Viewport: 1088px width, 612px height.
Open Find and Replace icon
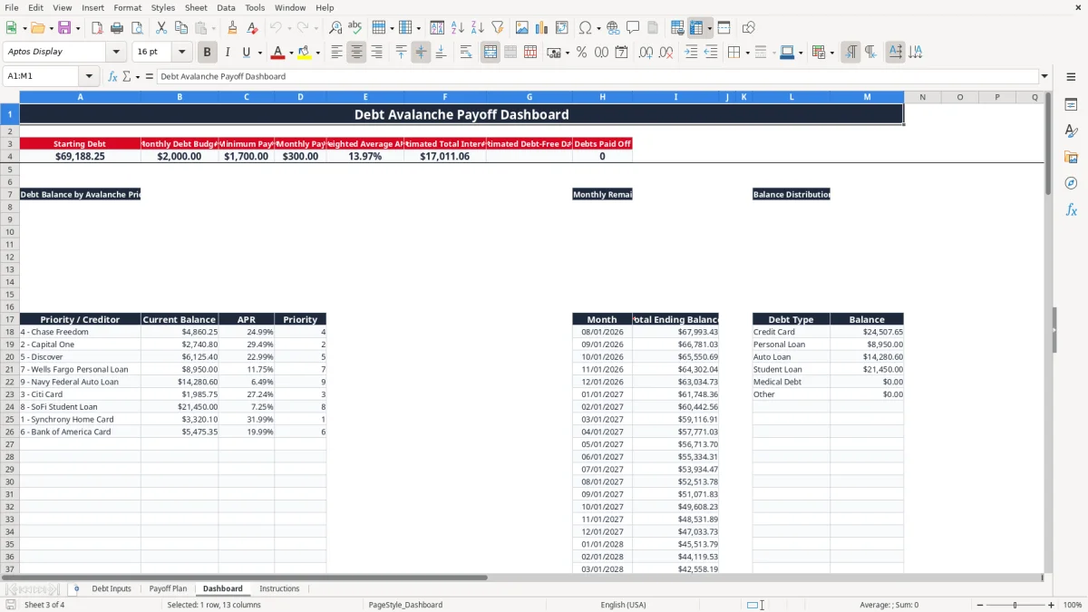click(x=335, y=28)
